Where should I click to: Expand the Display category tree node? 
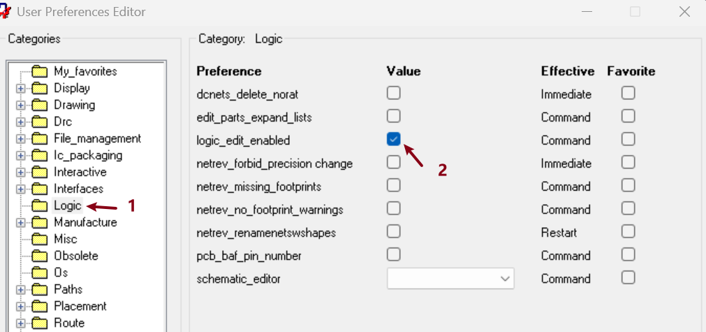tap(20, 88)
